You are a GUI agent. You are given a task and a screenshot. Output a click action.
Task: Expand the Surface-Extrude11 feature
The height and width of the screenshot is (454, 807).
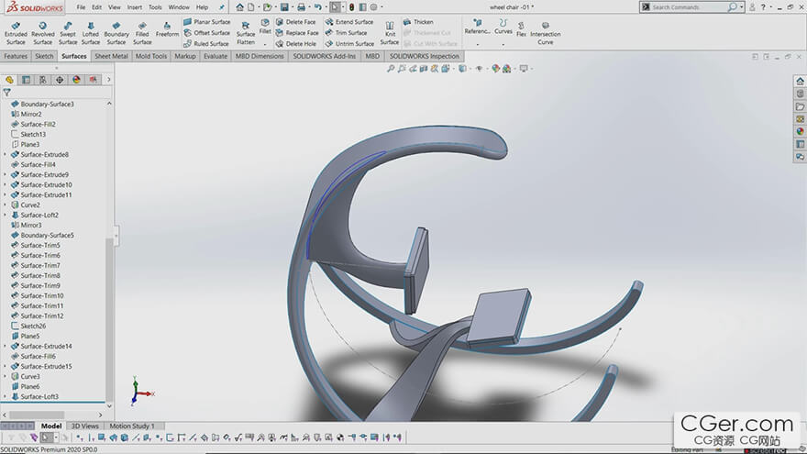(6, 194)
